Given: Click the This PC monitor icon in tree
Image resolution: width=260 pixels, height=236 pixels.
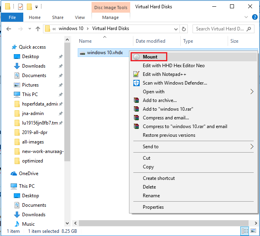Looking at the screenshot, I should pos(14,186).
